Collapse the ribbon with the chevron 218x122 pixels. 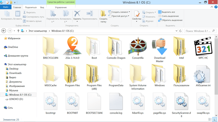212,7
